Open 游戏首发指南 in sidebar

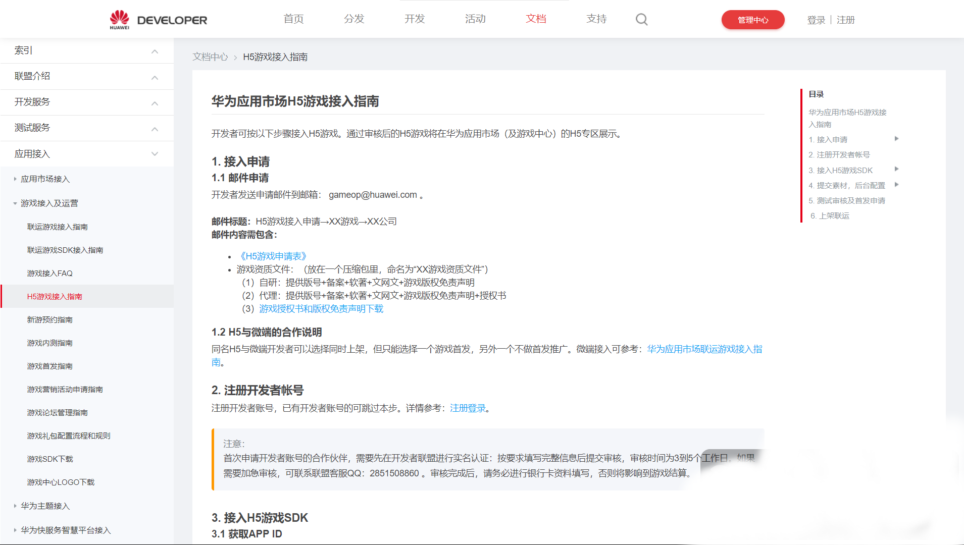[49, 366]
